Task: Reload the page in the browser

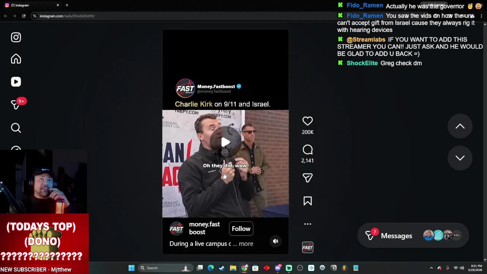Action: click(x=24, y=16)
